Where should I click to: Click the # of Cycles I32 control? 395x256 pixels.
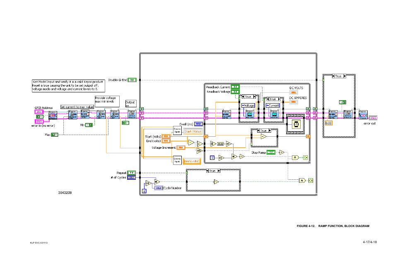pos(132,178)
